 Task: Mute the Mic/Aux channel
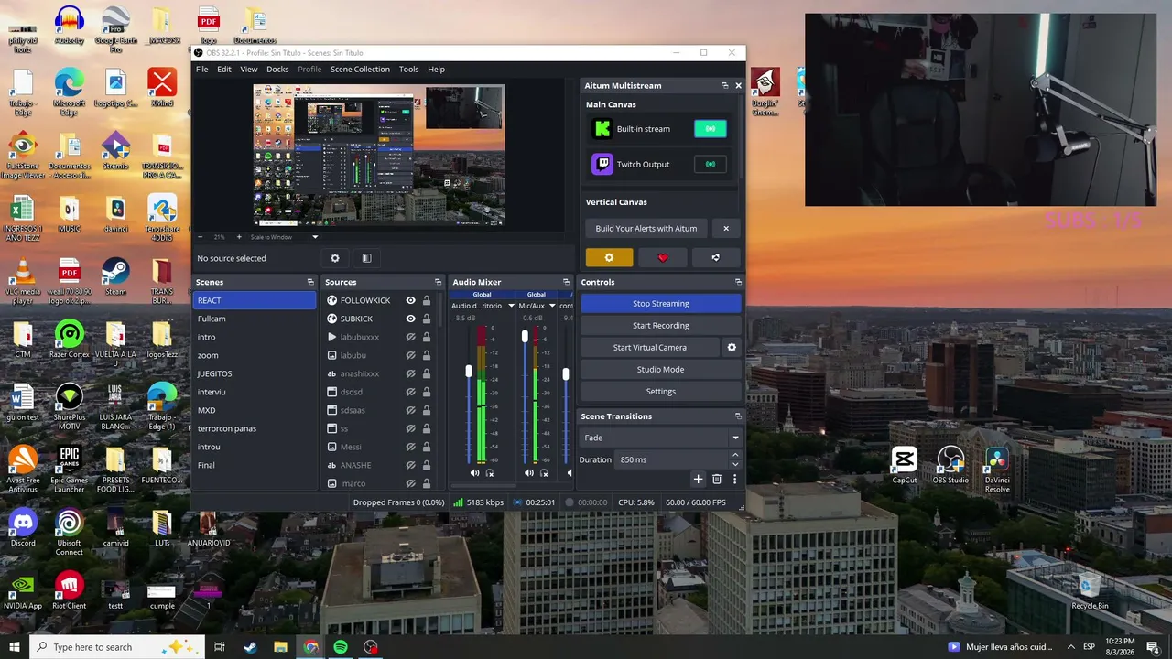coord(528,473)
